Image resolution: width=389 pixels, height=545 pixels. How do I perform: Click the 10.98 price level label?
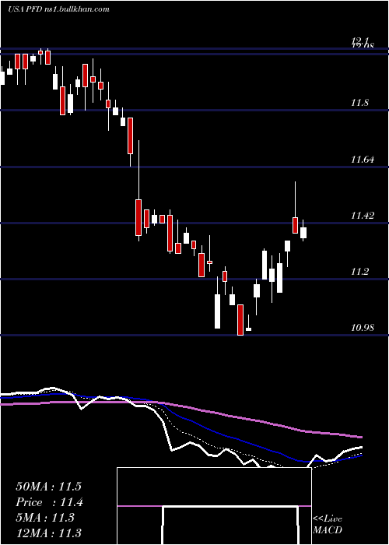363,328
